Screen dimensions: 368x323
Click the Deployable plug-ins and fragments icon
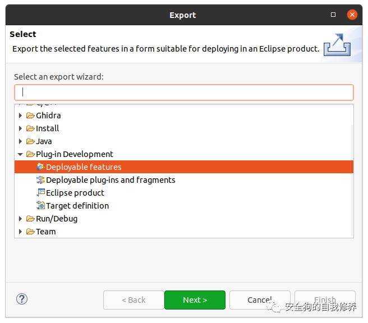tap(40, 180)
